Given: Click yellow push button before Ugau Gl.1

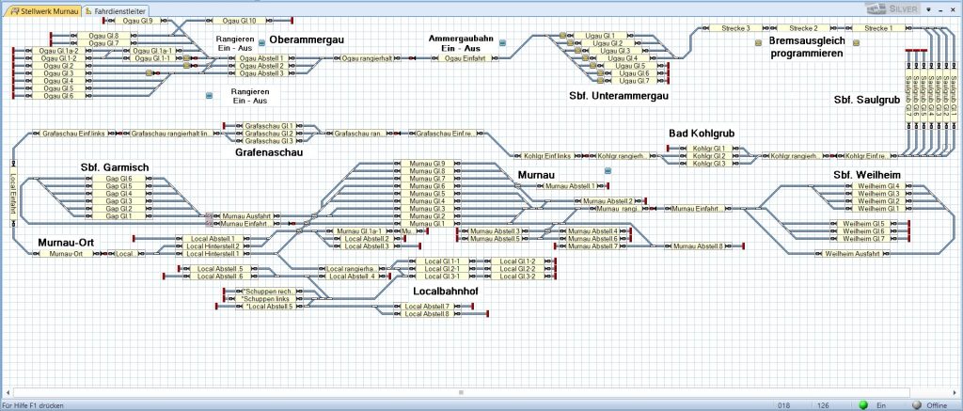Looking at the screenshot, I should point(562,36).
